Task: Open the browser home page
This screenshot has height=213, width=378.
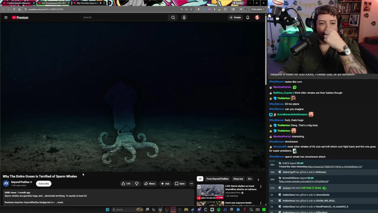Action: [x=19, y=9]
